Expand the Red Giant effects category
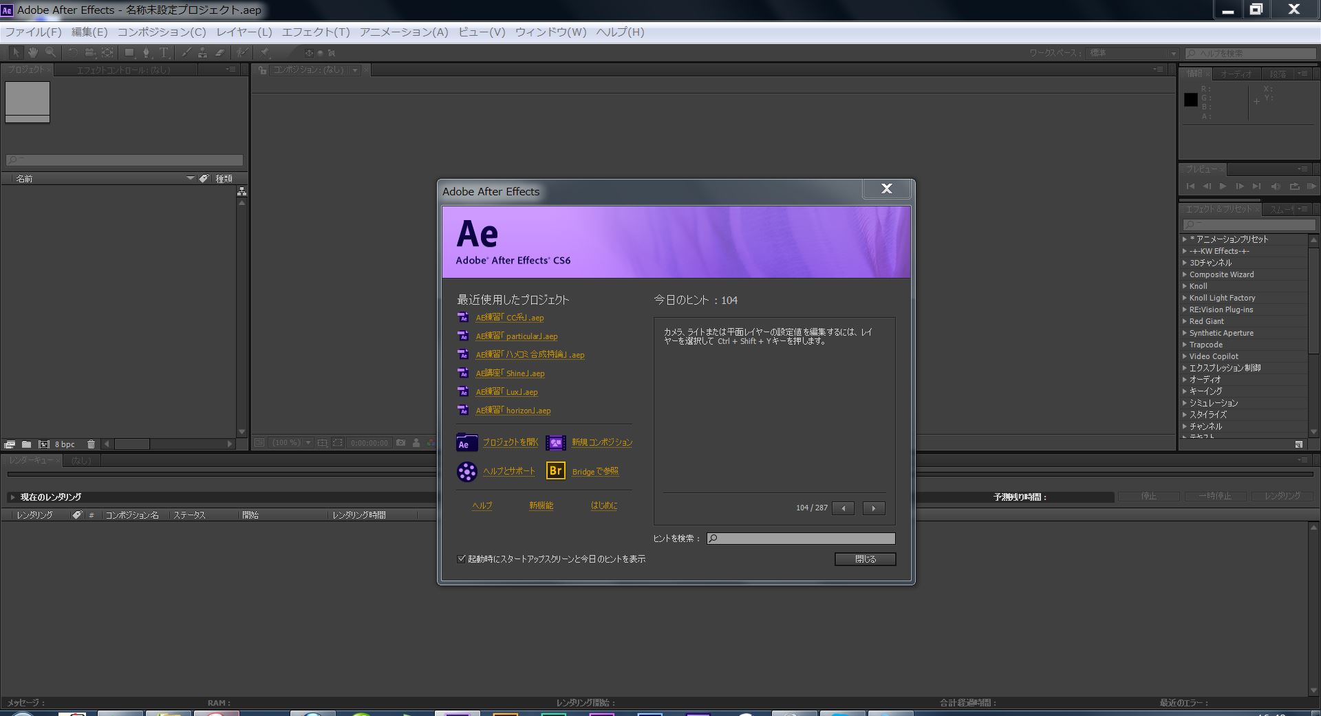This screenshot has width=1321, height=716. point(1185,321)
